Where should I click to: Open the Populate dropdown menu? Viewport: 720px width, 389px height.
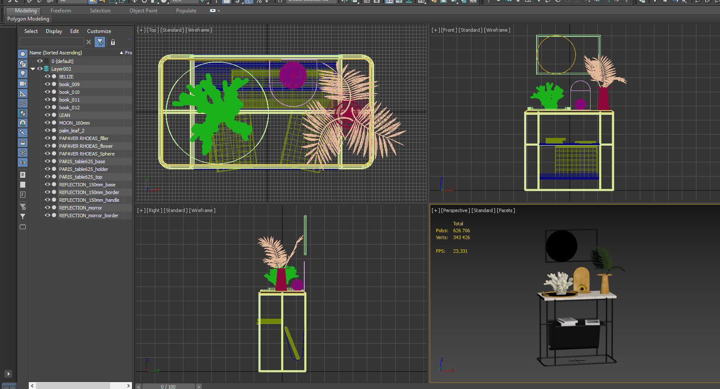186,10
